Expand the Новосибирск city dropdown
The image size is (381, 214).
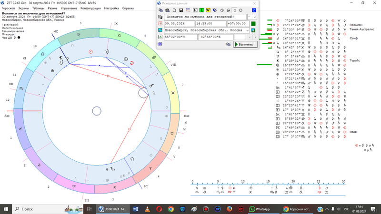coord(247,30)
